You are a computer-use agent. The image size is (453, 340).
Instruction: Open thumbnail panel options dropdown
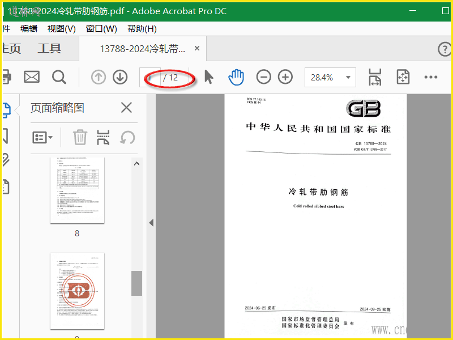pos(42,137)
